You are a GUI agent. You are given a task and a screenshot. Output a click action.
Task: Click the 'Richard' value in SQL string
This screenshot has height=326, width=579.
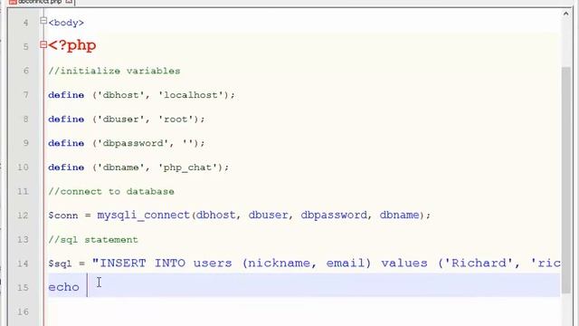[x=479, y=264]
